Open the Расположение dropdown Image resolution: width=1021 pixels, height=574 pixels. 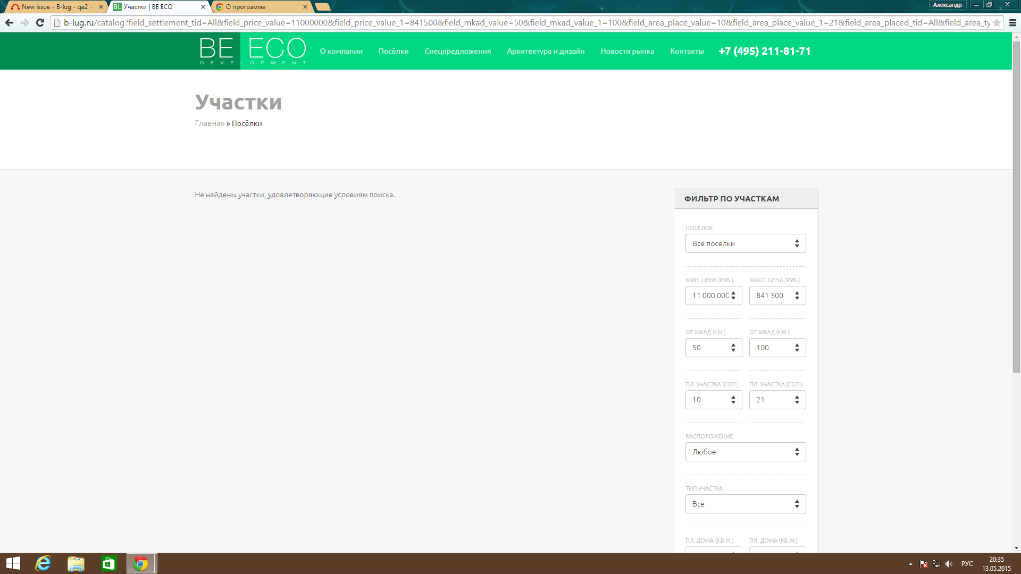click(745, 452)
